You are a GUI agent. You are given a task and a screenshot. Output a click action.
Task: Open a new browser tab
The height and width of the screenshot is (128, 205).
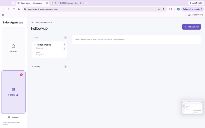coord(86,3)
